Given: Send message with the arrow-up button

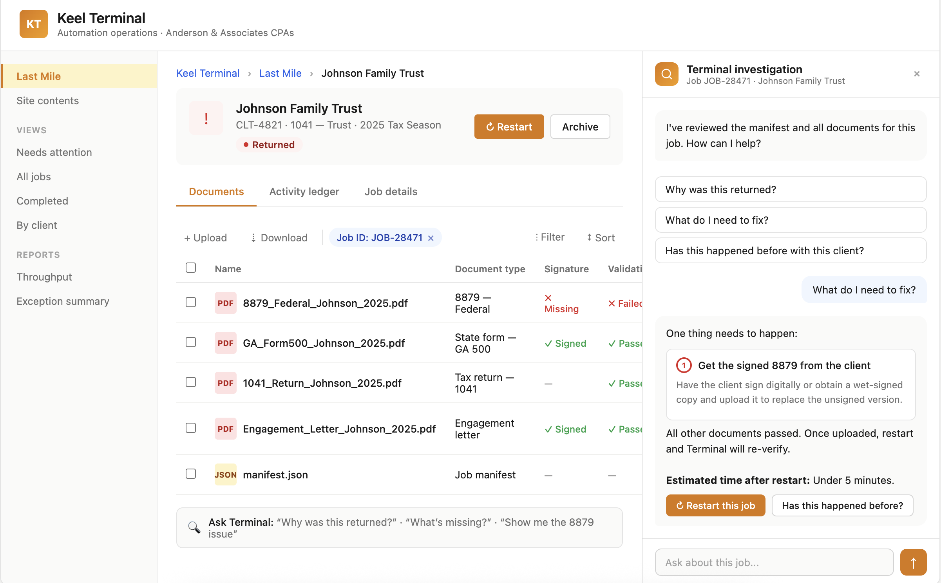Looking at the screenshot, I should (x=913, y=562).
